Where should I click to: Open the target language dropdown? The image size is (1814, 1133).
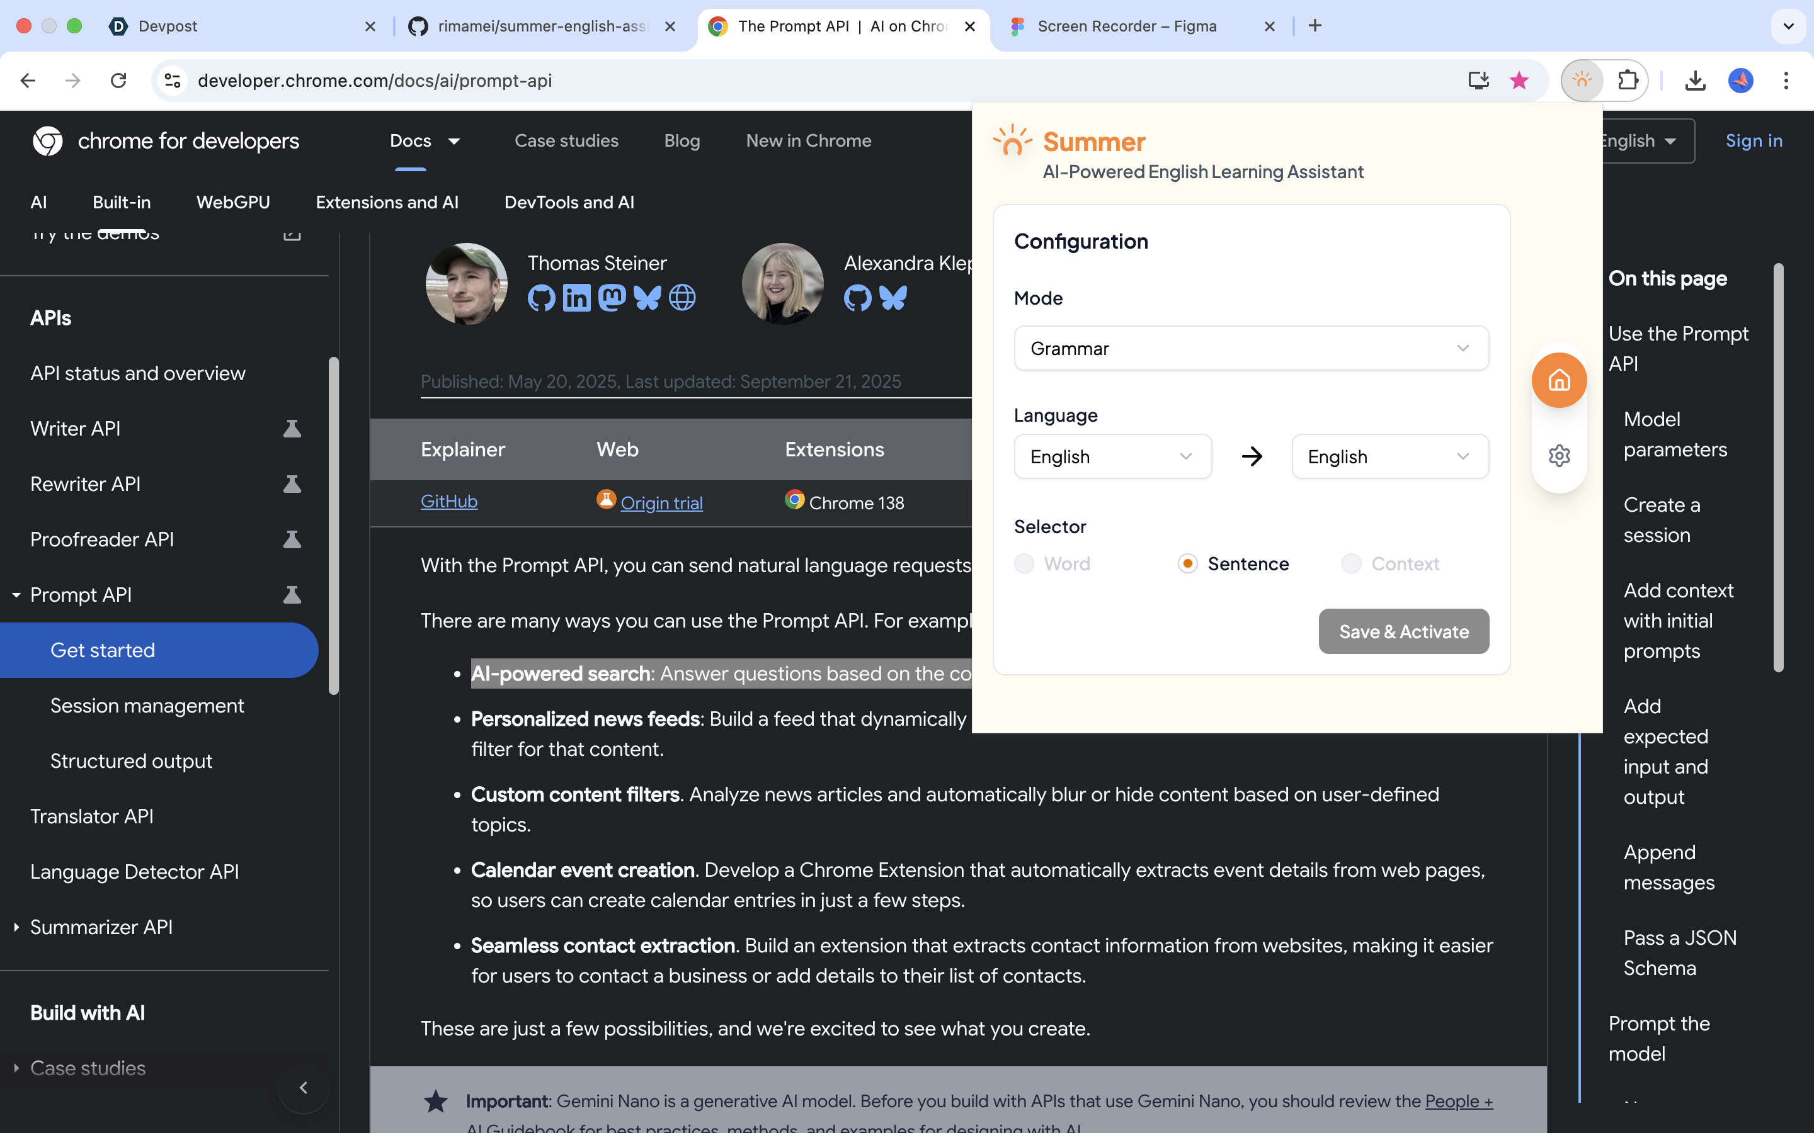pos(1389,456)
